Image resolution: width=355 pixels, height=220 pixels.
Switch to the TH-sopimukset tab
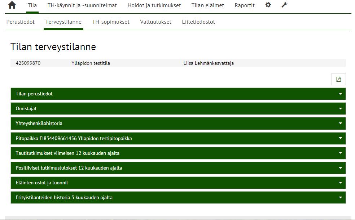point(111,22)
